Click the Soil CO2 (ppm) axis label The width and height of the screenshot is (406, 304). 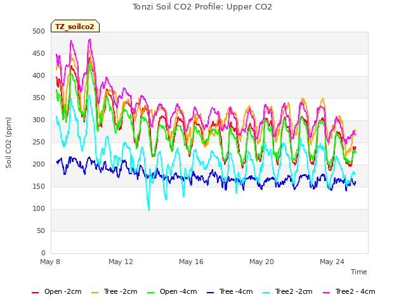8,142
